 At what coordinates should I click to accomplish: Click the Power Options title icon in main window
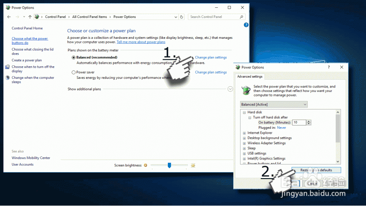point(8,7)
